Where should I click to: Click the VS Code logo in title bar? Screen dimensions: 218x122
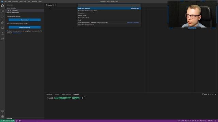tap(2, 1)
